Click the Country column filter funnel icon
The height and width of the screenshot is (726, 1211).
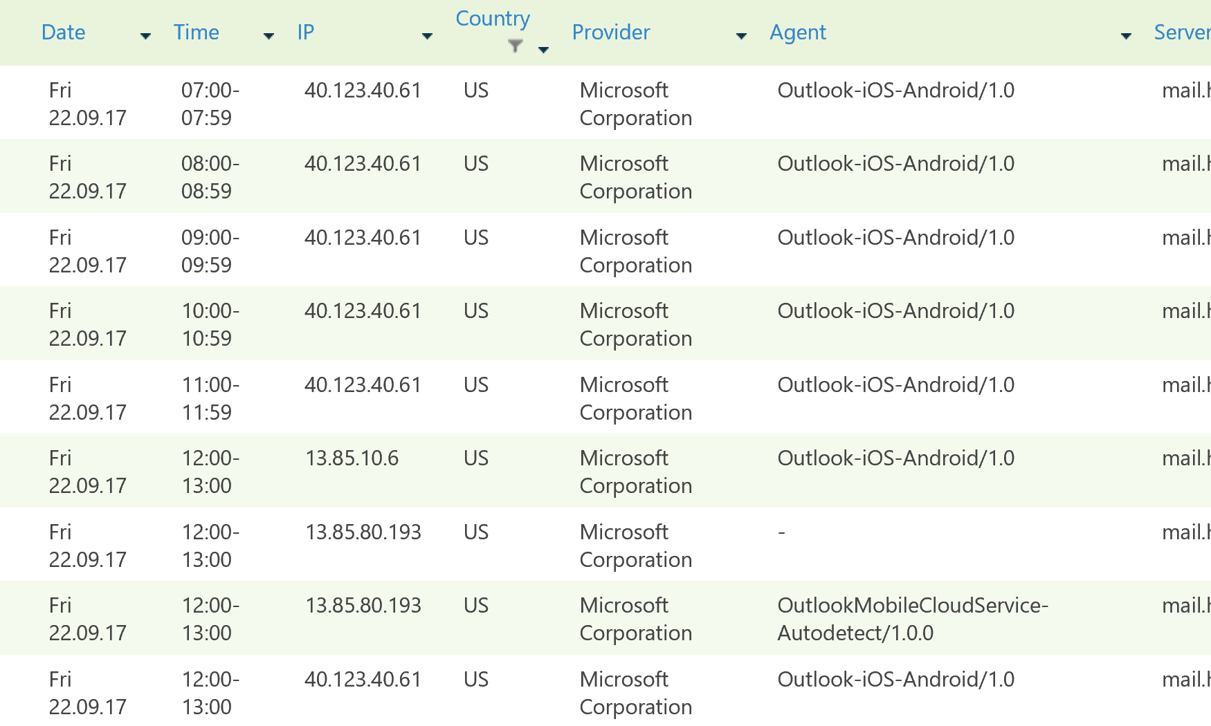click(x=515, y=46)
